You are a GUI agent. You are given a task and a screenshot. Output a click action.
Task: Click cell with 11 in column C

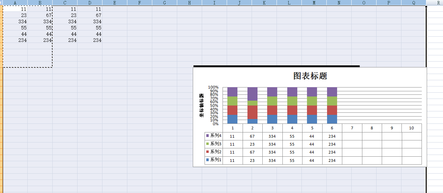[x=65, y=9]
